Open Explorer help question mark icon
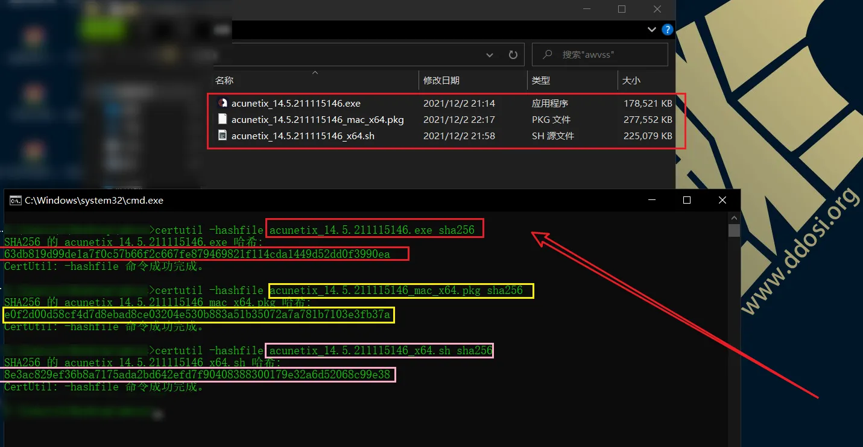863x447 pixels. [x=667, y=30]
